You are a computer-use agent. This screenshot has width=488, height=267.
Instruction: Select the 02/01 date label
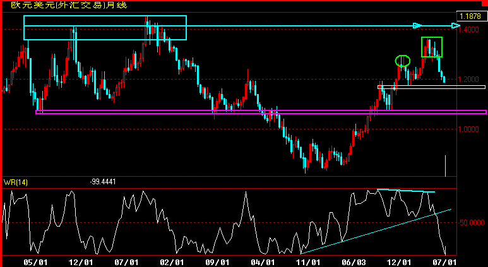tap(172, 263)
